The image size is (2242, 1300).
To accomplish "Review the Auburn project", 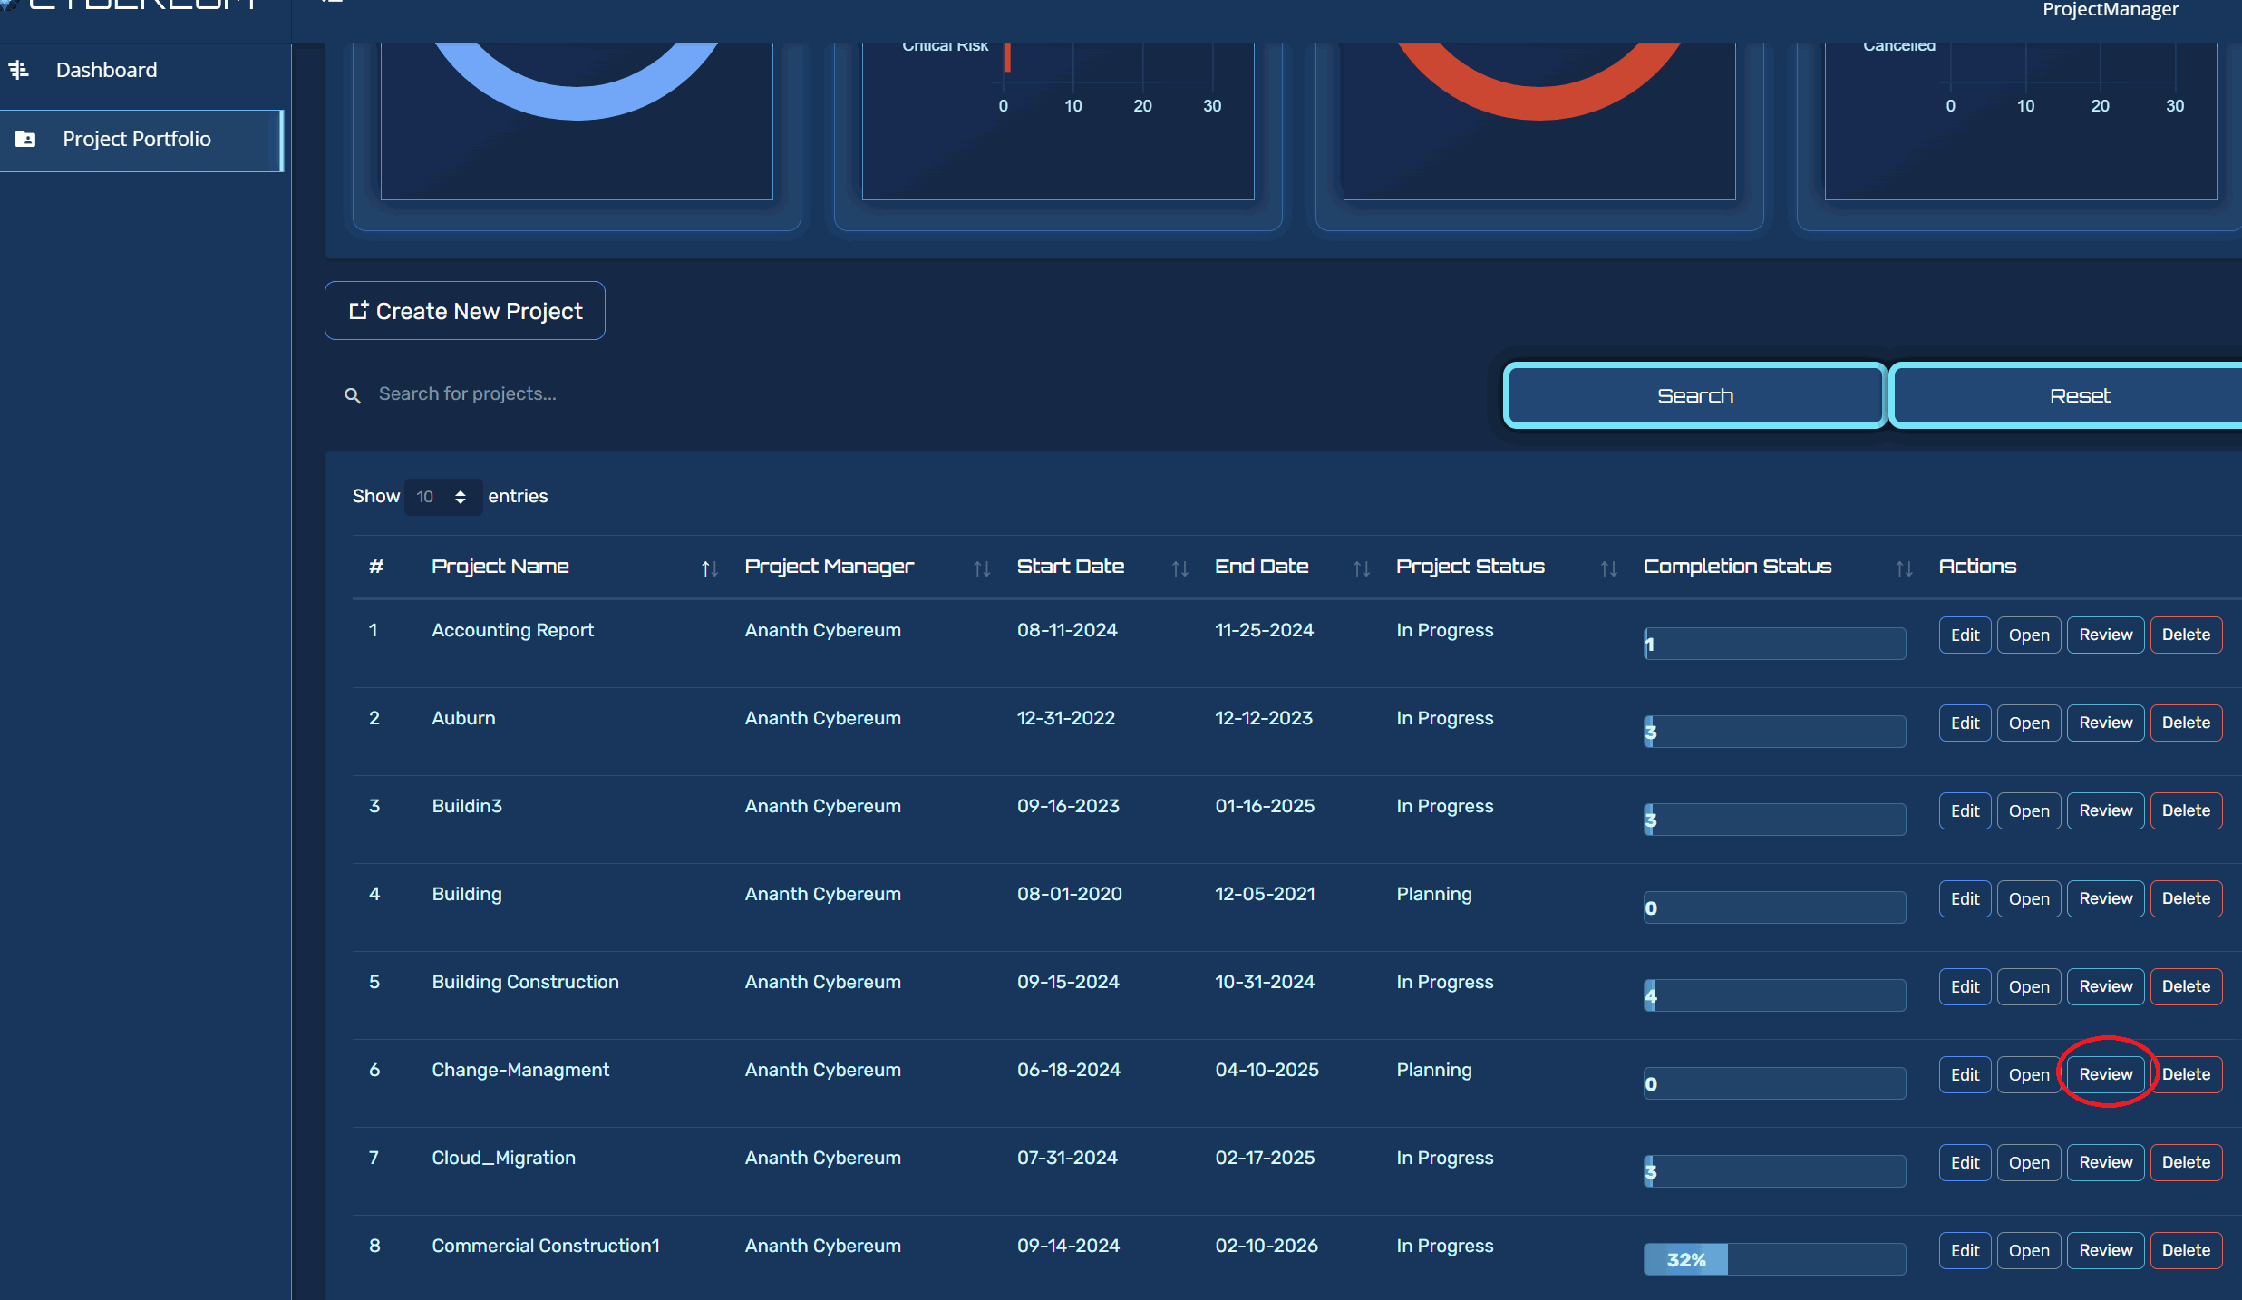I will (x=2105, y=723).
